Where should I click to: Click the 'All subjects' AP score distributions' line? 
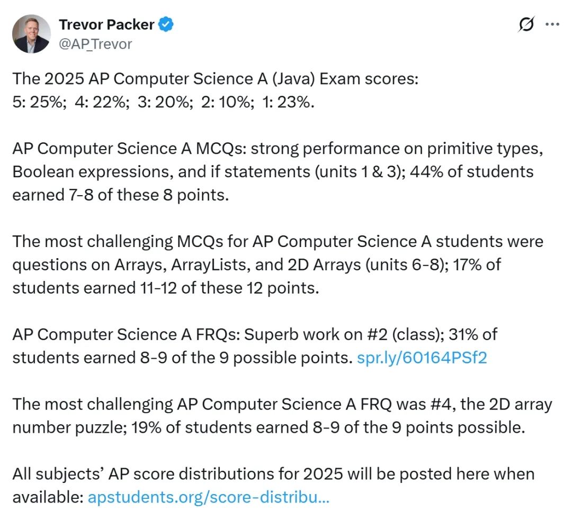click(274, 474)
